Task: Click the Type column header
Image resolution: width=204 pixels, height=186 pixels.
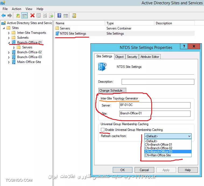Action: pos(129,23)
